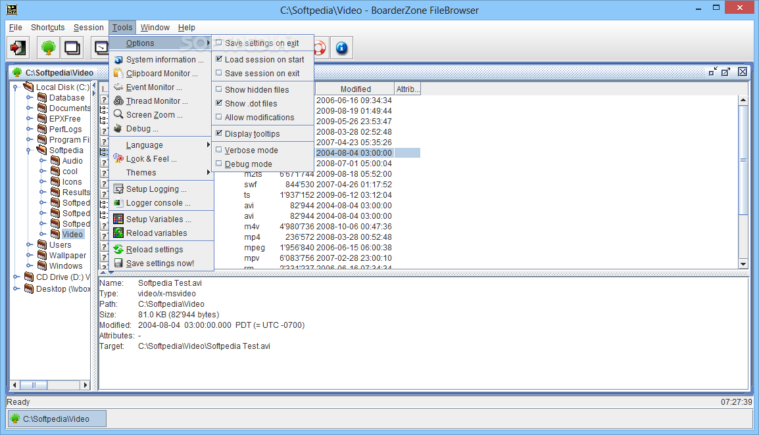Open System information from Tools menu
The width and height of the screenshot is (759, 435).
[x=162, y=60]
